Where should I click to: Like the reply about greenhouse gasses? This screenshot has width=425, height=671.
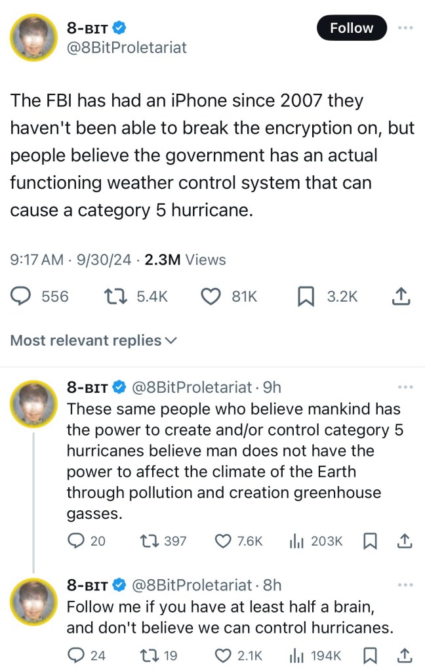[x=224, y=541]
